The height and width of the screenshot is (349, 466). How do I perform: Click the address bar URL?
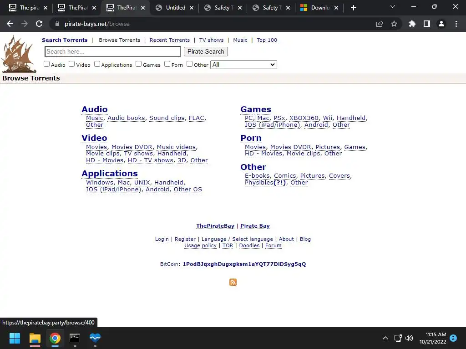click(x=97, y=24)
